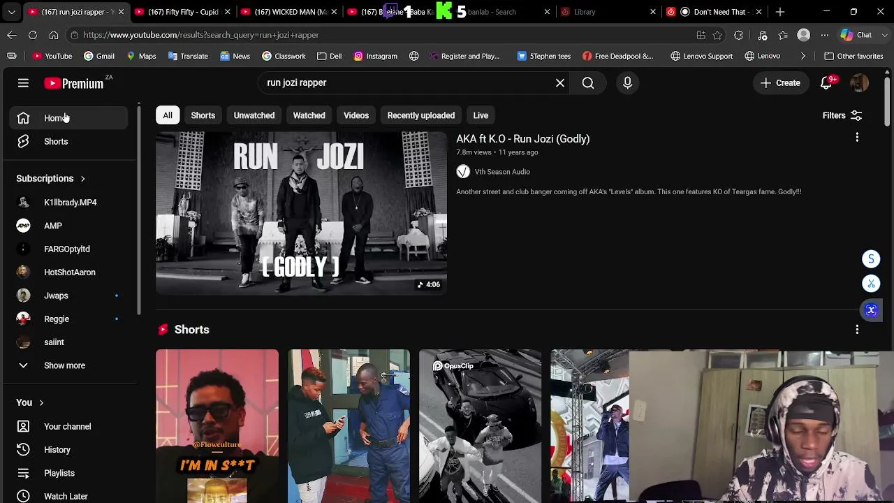Open the AKA ft K.O - Run Jozi title
Viewport: 894px width, 503px height.
click(x=523, y=139)
